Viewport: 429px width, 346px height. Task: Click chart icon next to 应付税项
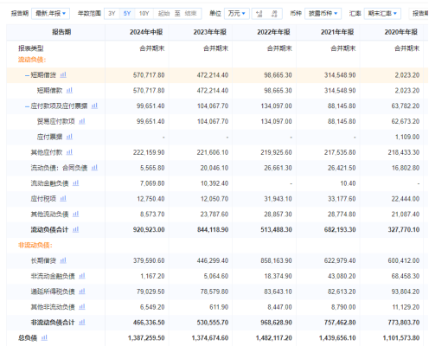[x=63, y=199]
